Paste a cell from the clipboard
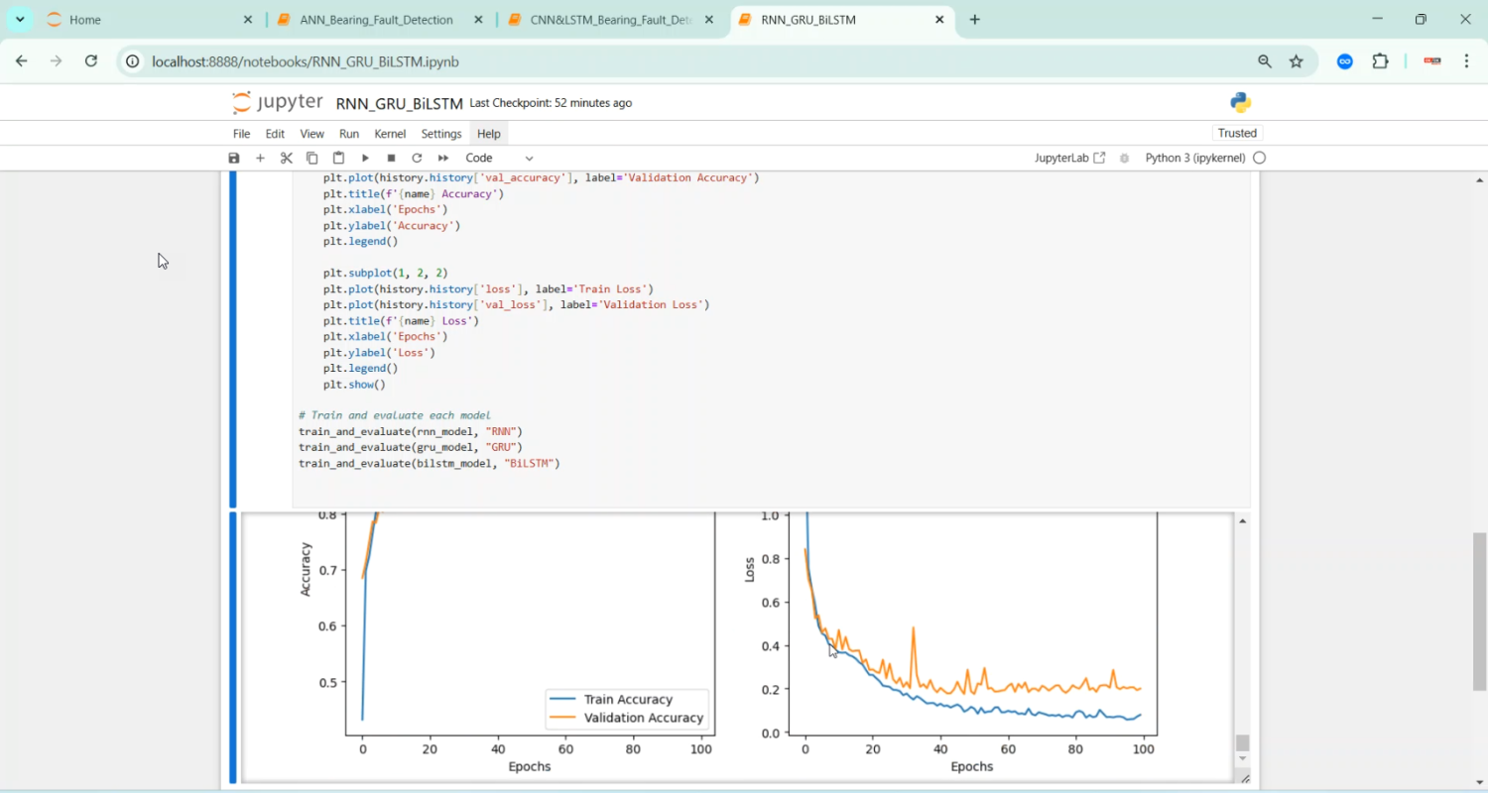Viewport: 1488px width, 793px height. (x=338, y=159)
